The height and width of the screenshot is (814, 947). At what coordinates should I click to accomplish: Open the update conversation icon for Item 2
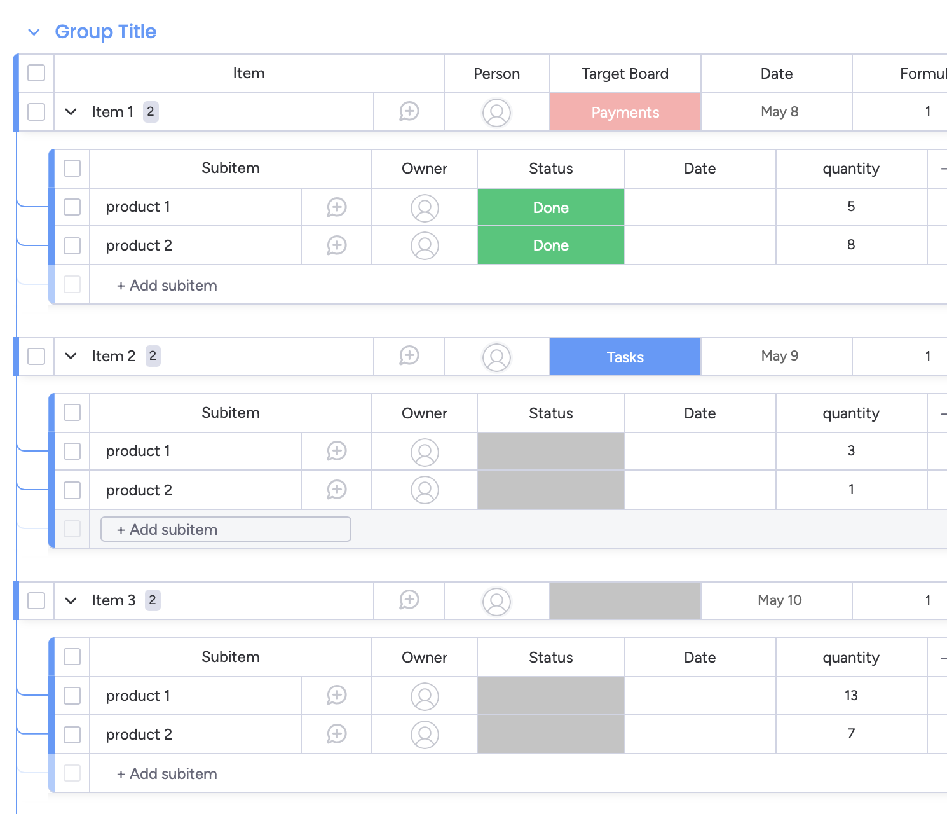[409, 356]
